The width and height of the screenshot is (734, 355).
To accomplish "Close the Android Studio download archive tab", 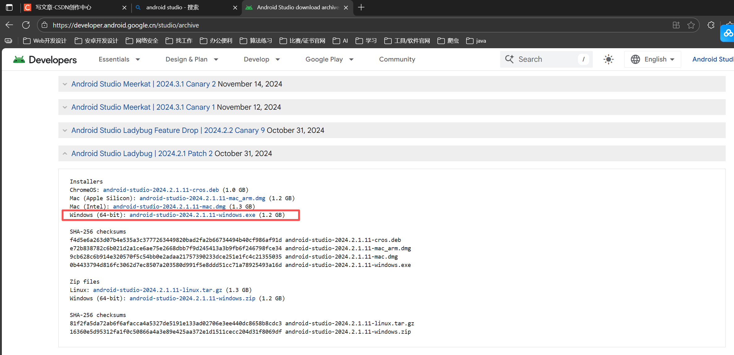I will pos(346,7).
